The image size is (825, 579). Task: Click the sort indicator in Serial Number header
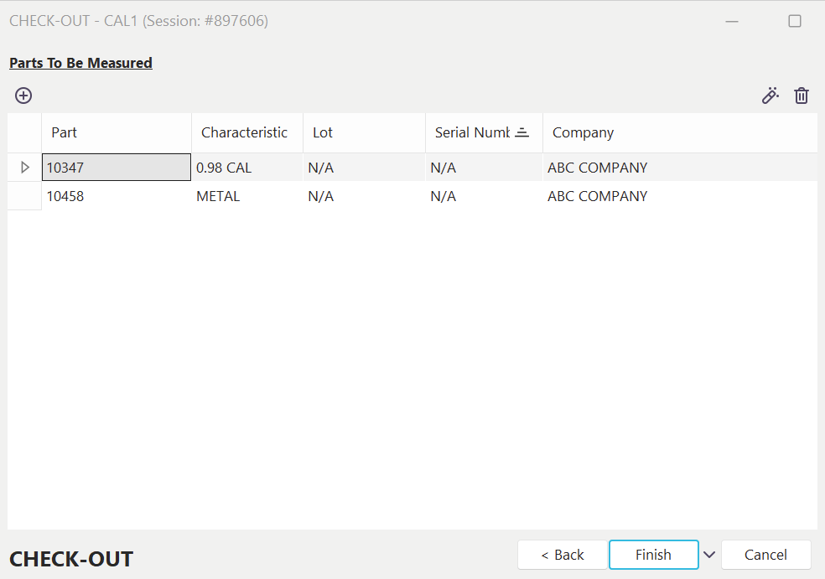point(521,132)
